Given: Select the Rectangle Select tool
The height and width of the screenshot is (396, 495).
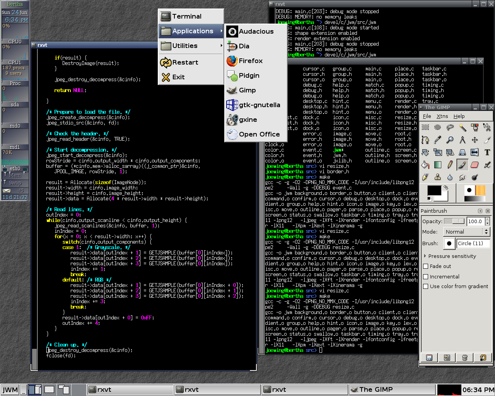Looking at the screenshot, I should coord(425,128).
